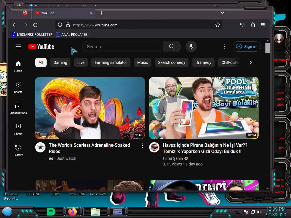Open Firefox tracking protection shield
Screen dimensions: 291x218
pos(60,25)
